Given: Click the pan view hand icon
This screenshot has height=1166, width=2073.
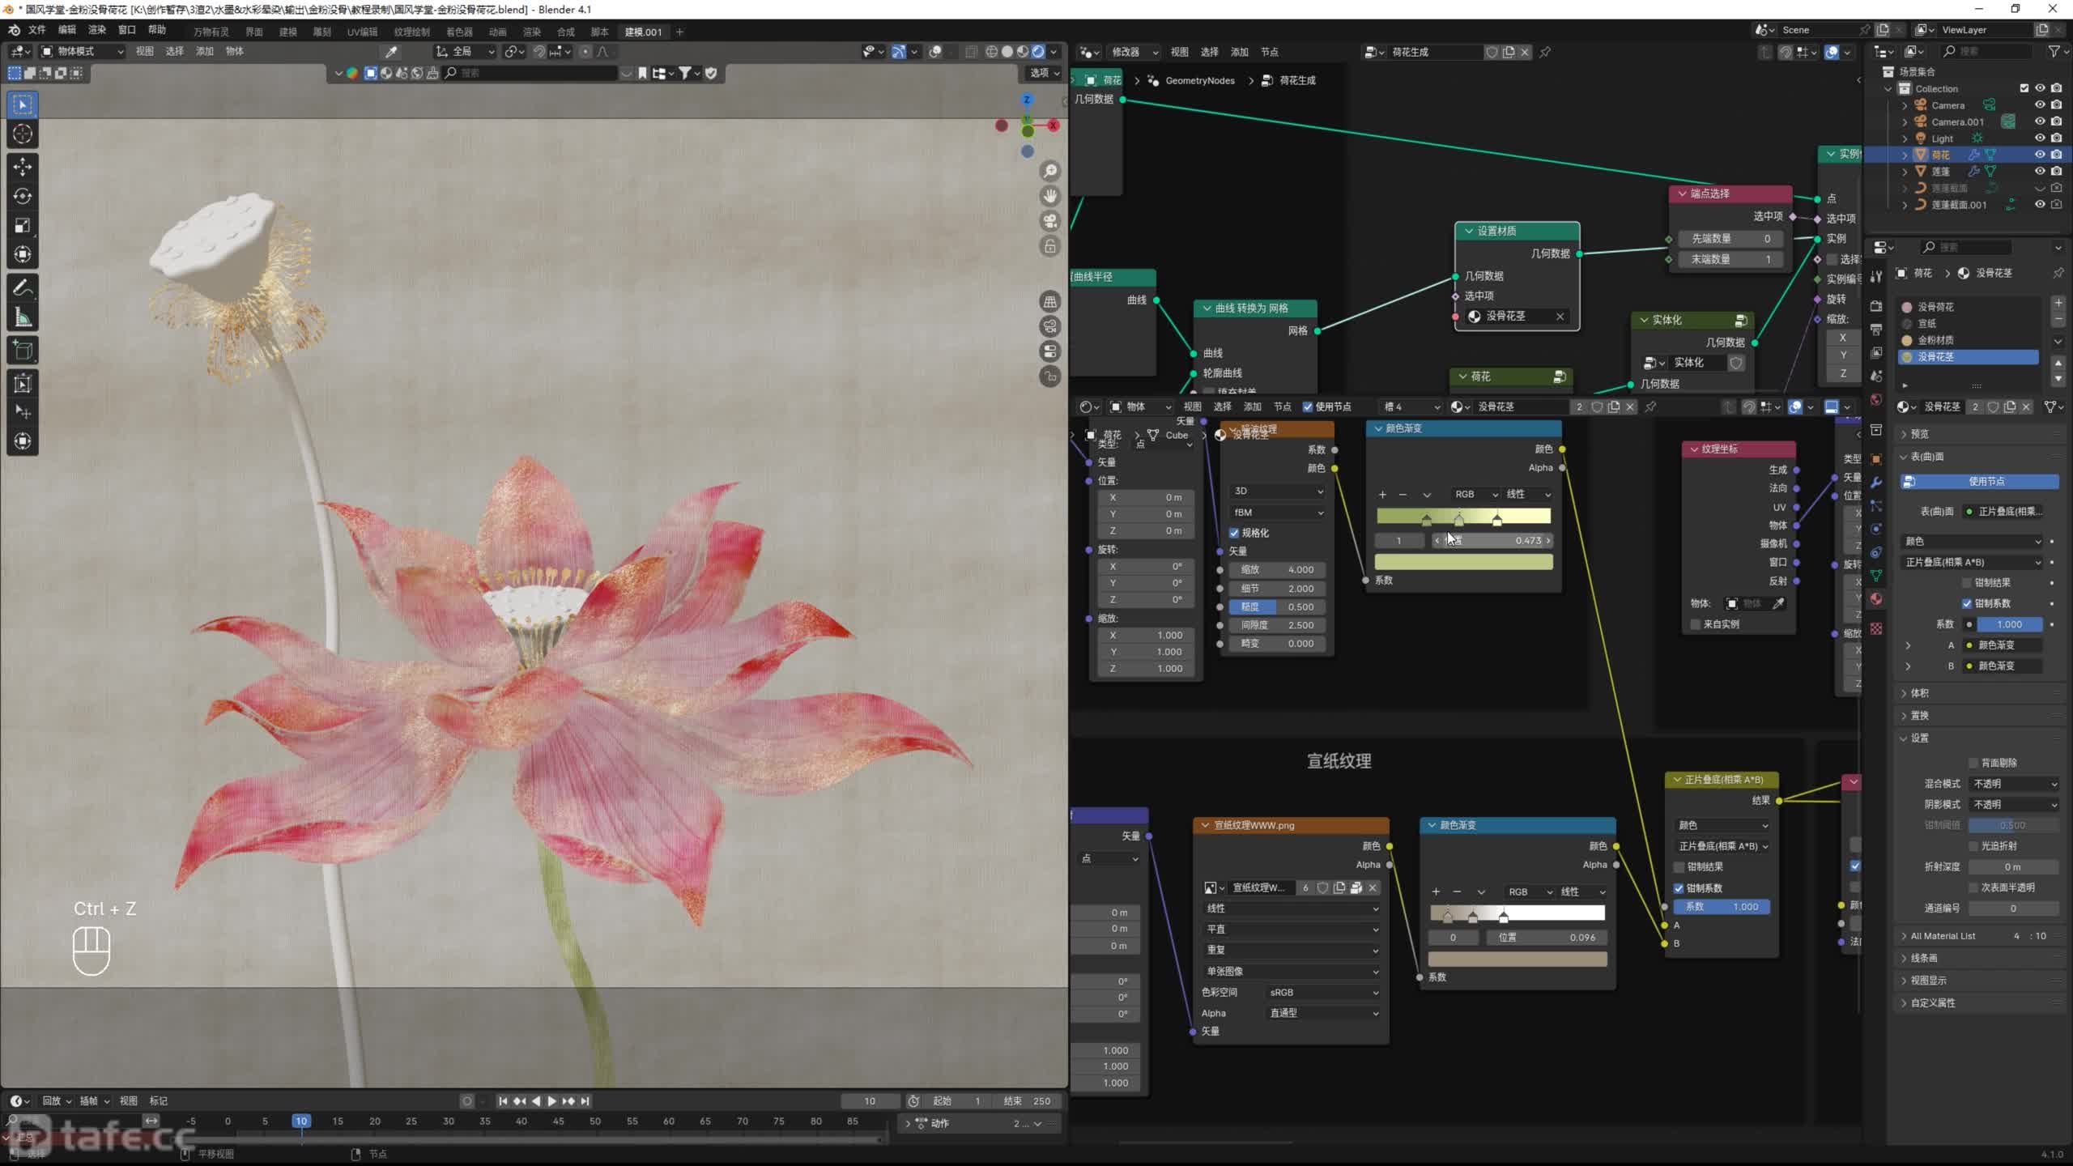Looking at the screenshot, I should pos(1050,196).
